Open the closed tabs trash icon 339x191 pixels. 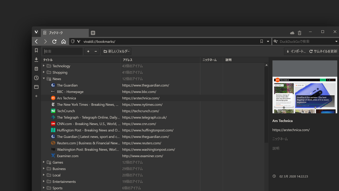[x=299, y=33]
